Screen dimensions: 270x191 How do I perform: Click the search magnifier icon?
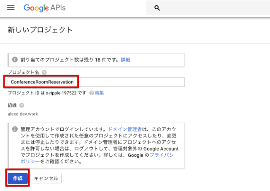157,8
